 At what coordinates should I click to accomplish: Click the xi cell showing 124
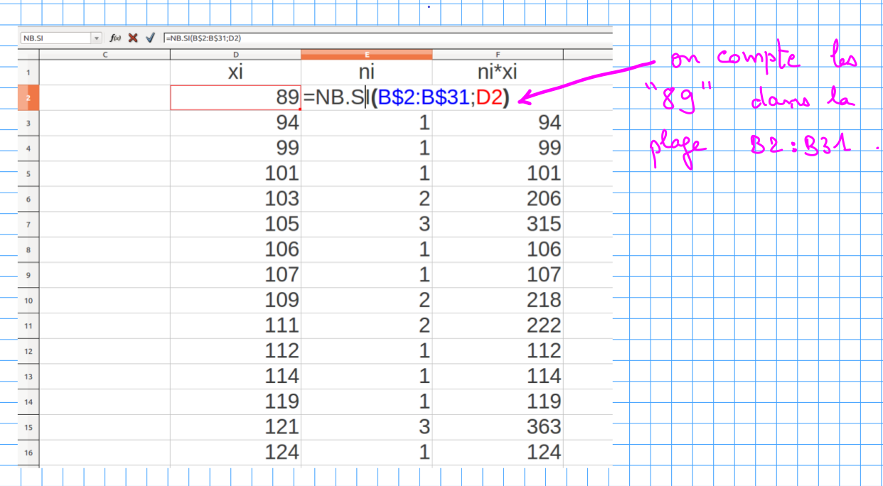coord(235,452)
